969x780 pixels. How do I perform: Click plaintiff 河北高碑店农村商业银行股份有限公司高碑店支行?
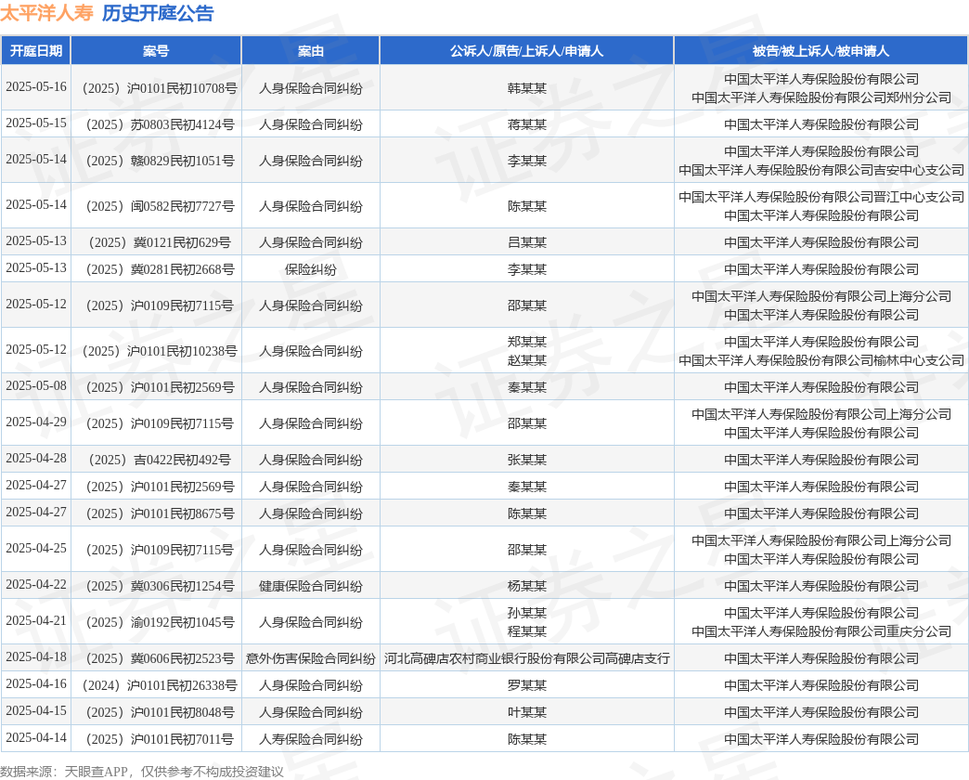tap(526, 659)
